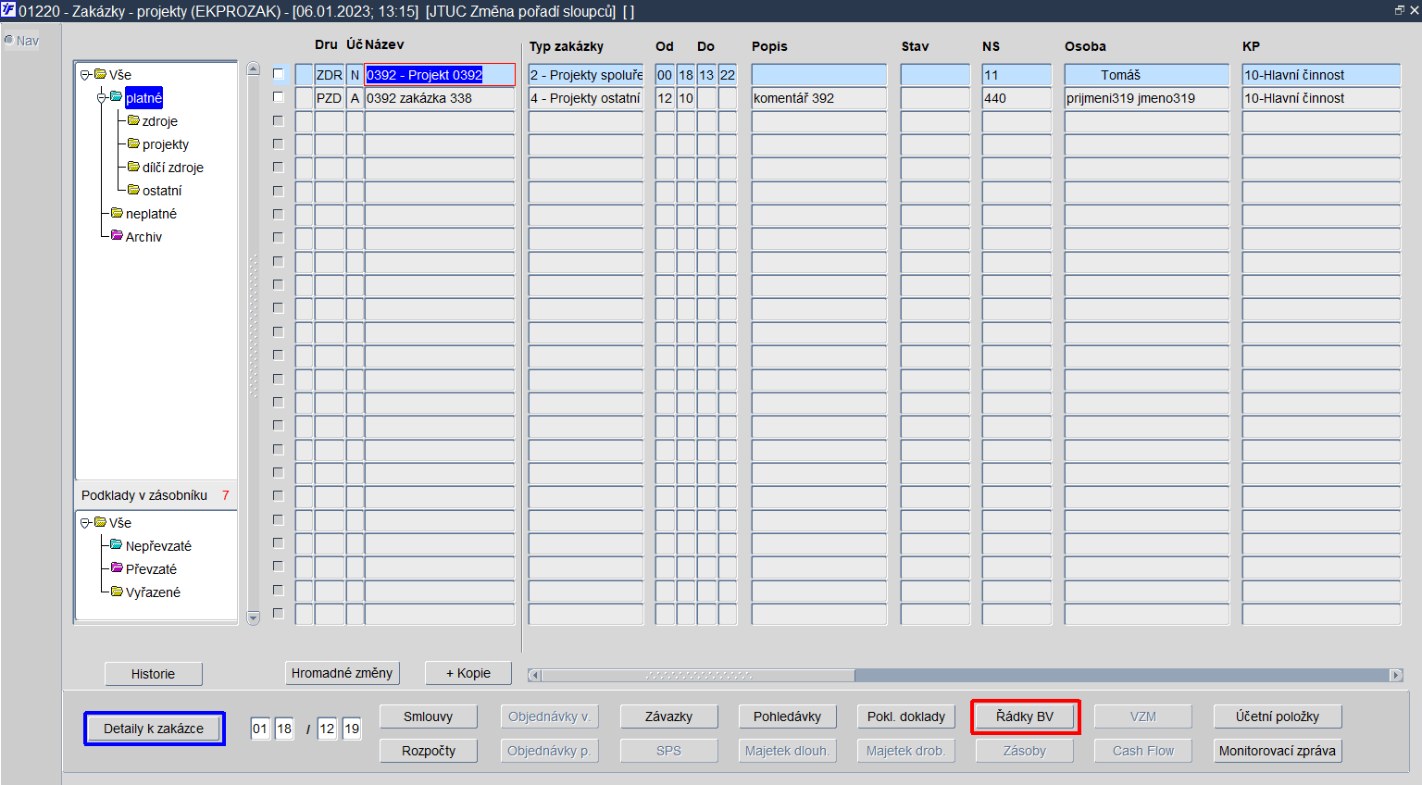Click the 01 date field beside Detaily k zakázce

click(x=260, y=729)
